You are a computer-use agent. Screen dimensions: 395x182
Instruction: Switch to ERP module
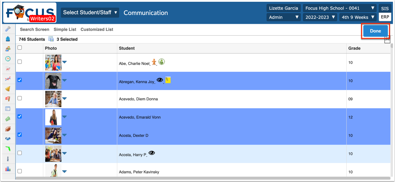point(385,17)
